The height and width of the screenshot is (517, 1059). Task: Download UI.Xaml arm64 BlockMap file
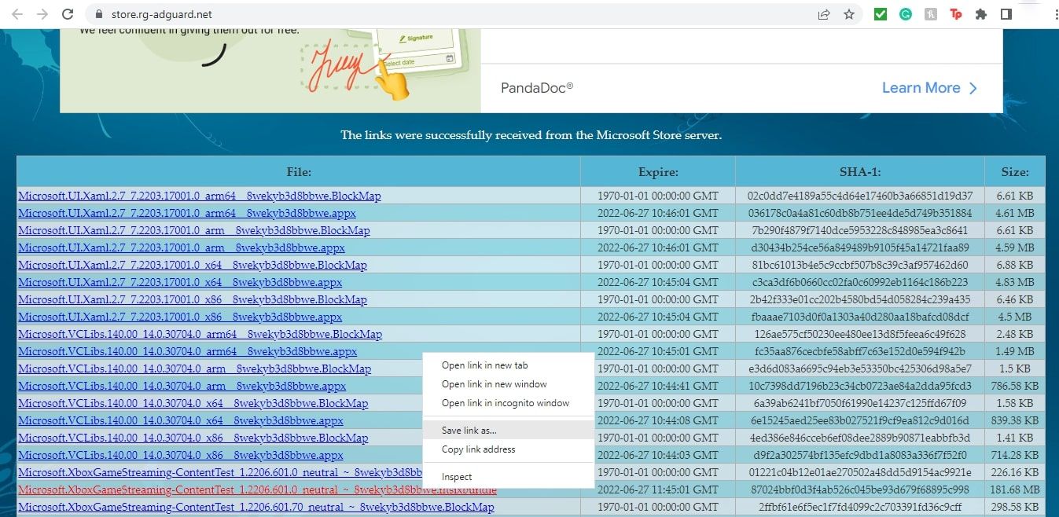[x=200, y=196]
